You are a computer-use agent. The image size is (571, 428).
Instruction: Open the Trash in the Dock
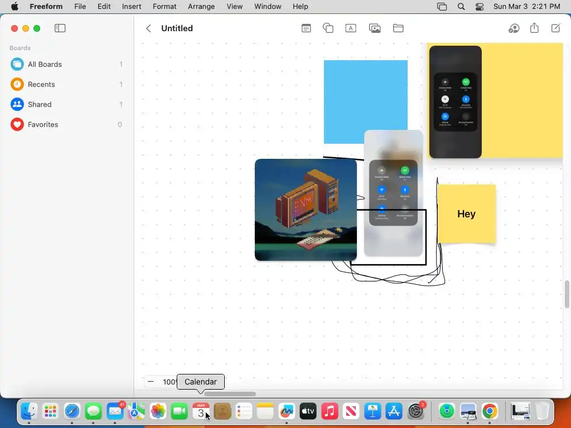pos(542,412)
